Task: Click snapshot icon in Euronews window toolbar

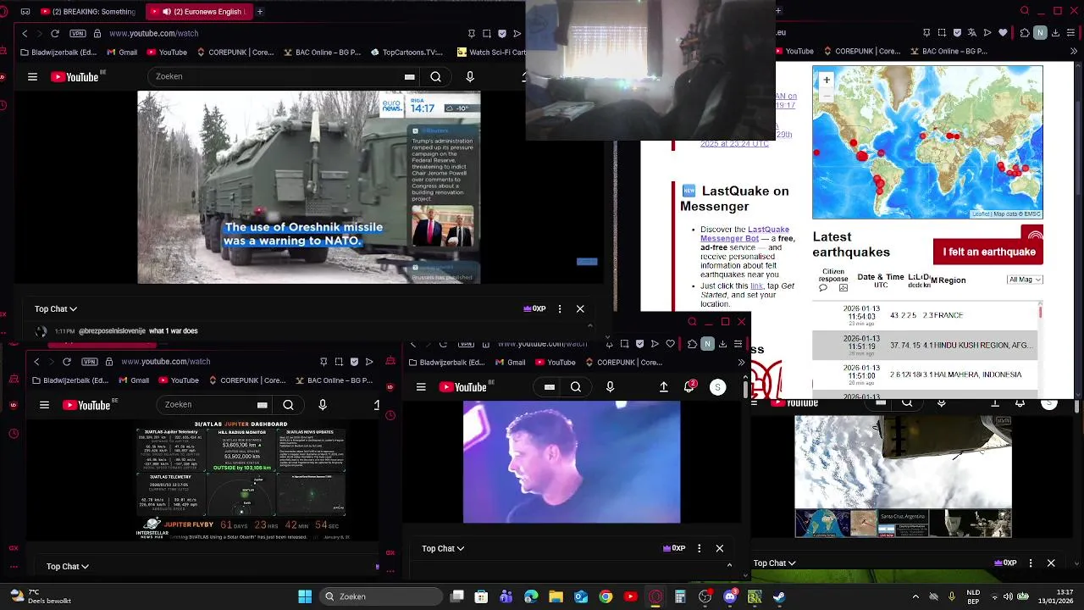Action: coord(487,33)
